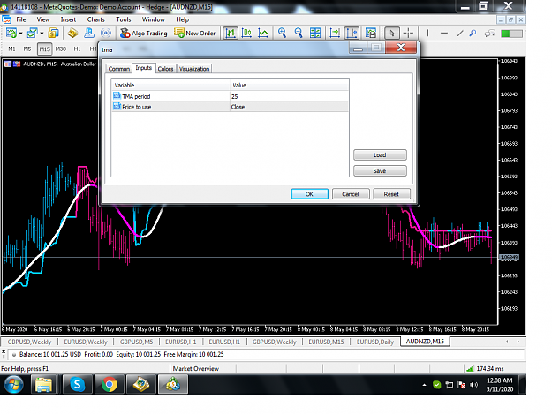This screenshot has width=552, height=414.
Task: Select the horizontal line drawing tool
Action: click(444, 33)
